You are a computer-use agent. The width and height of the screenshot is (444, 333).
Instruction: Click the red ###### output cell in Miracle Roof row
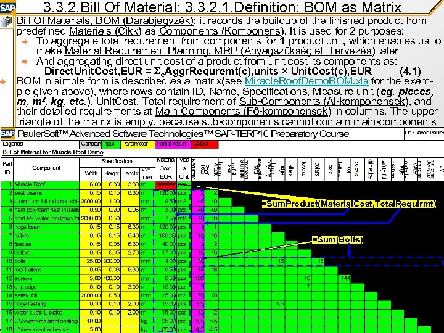(166, 185)
